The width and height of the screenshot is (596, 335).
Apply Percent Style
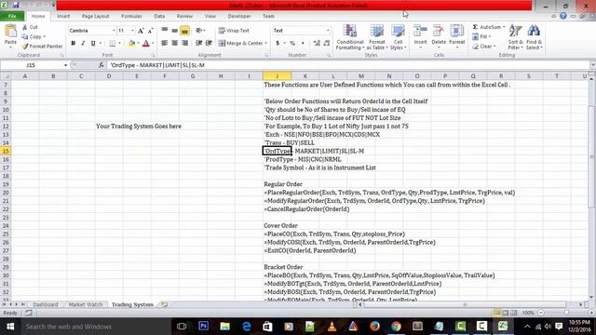pyautogui.click(x=292, y=44)
